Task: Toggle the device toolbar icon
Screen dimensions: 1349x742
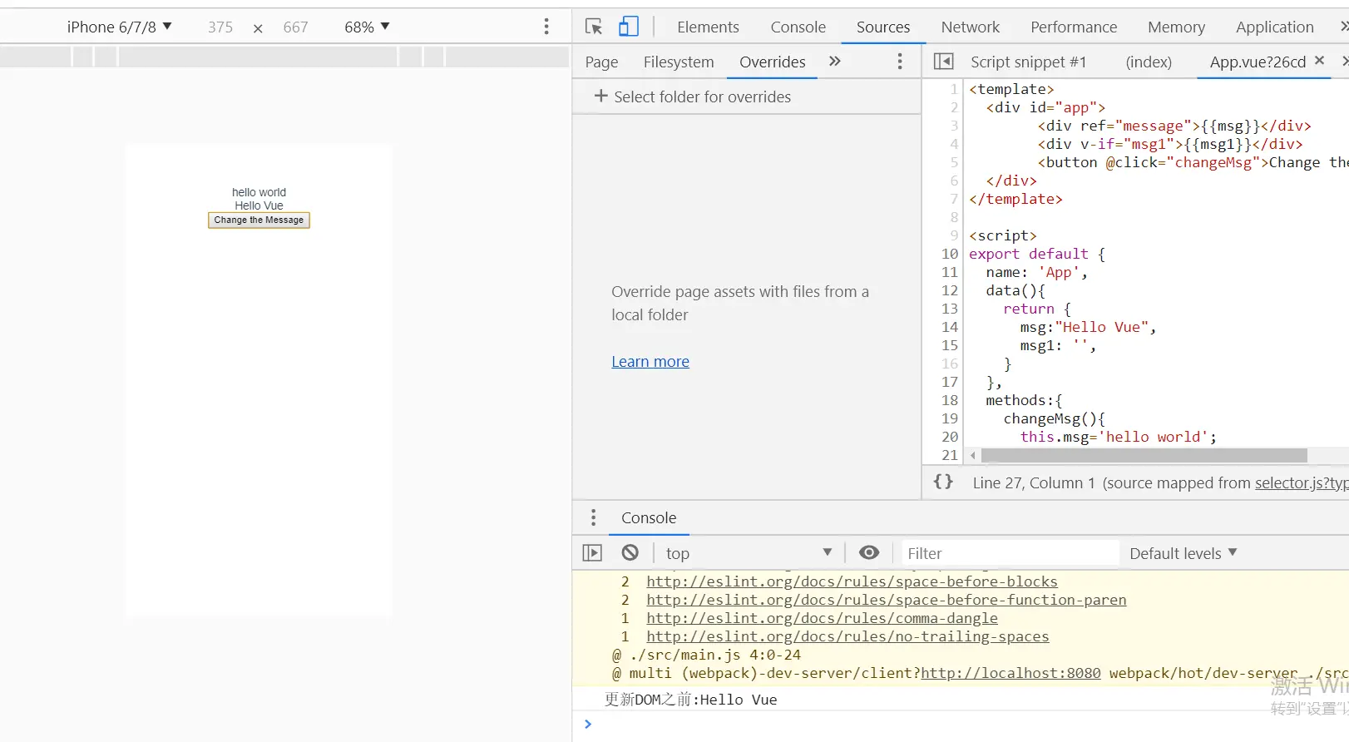Action: [629, 27]
